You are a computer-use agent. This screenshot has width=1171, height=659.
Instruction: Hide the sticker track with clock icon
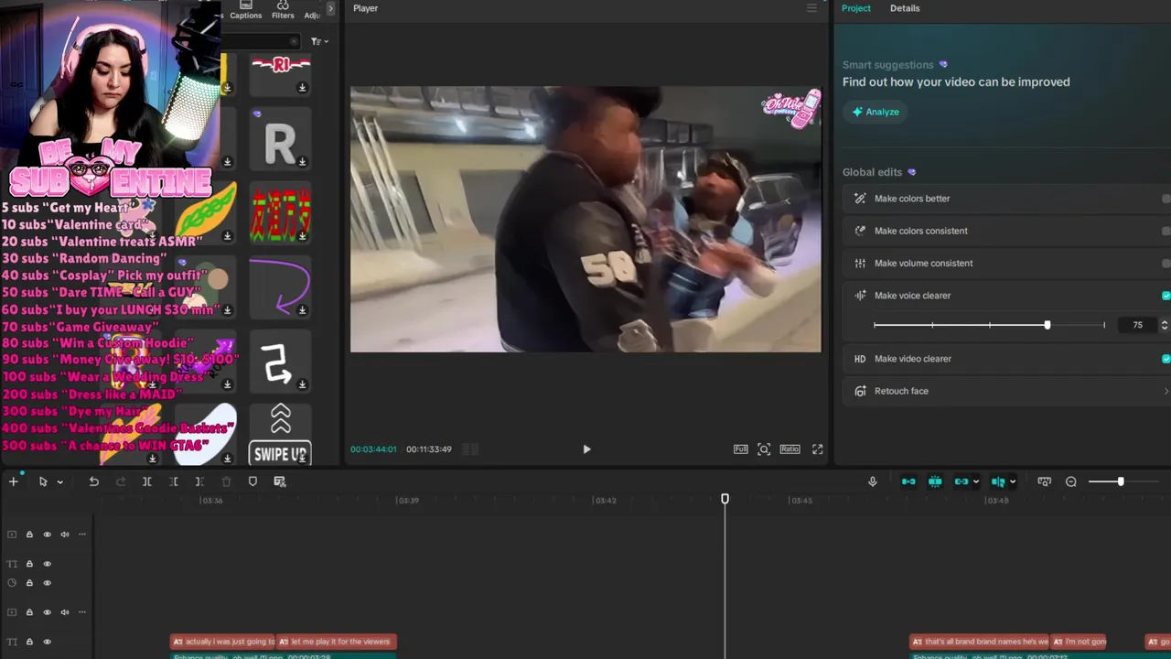point(47,583)
